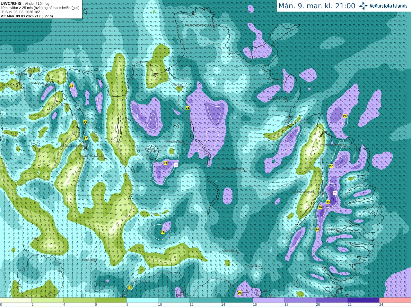Click the yellow 29 marker near Mývatn
This screenshot has width=411, height=307.
(165, 163)
